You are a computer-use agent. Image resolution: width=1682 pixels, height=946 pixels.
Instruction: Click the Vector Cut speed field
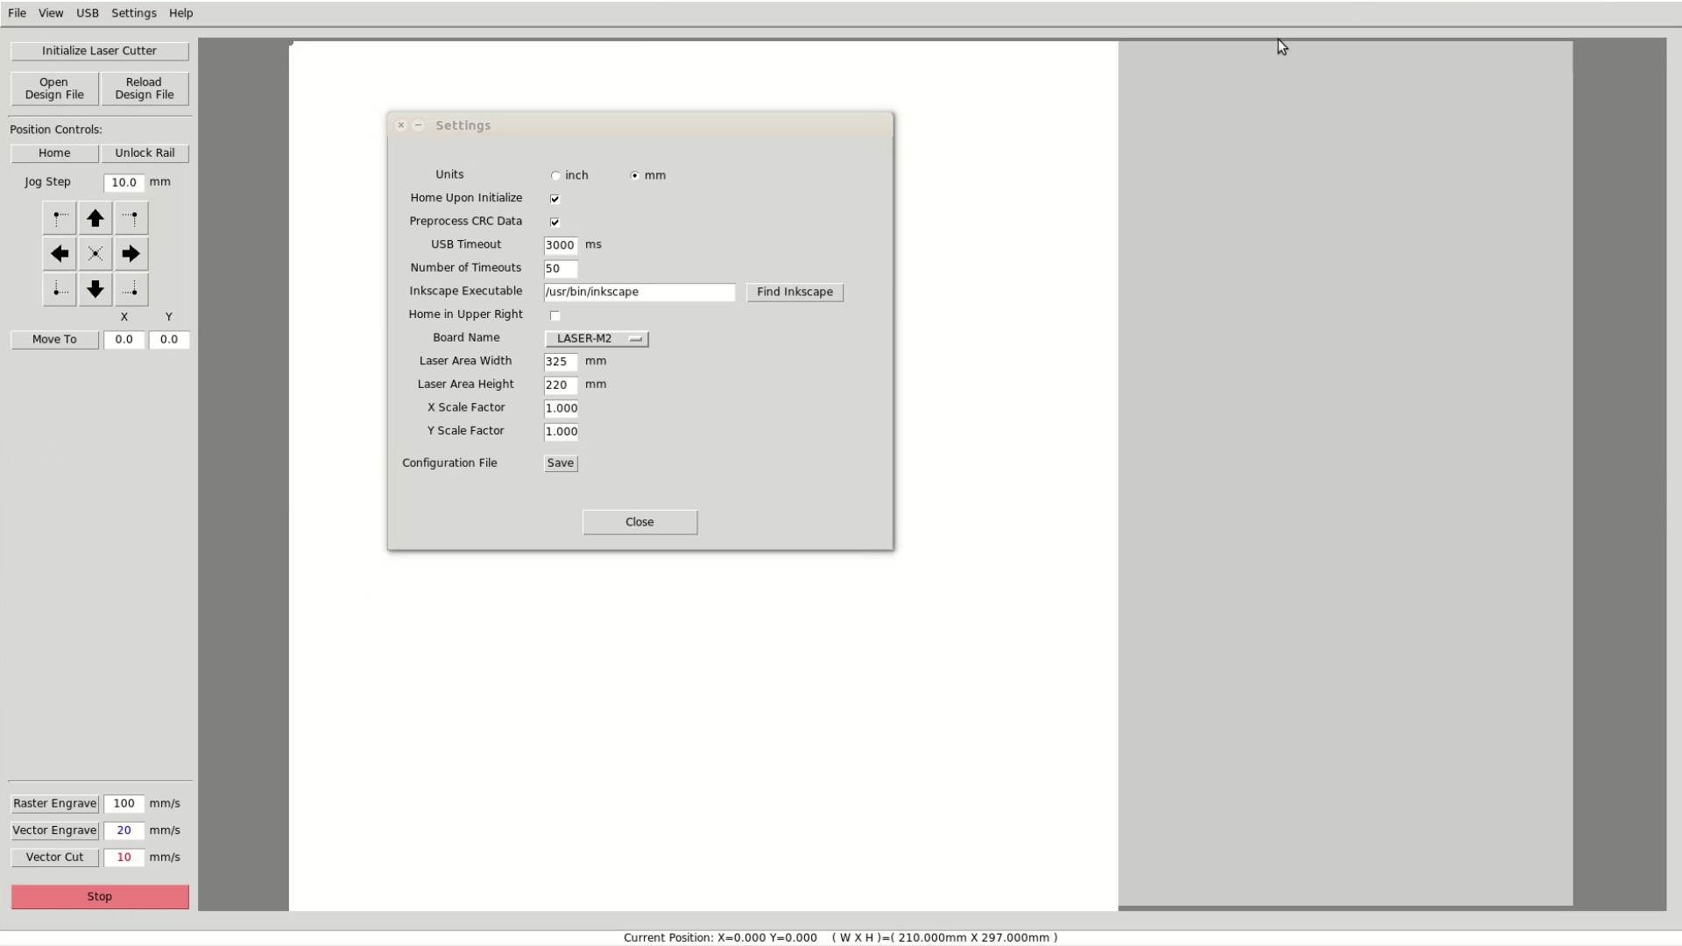[124, 858]
